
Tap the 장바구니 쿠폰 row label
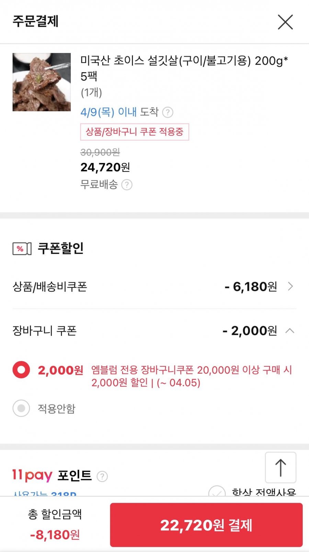(45, 331)
